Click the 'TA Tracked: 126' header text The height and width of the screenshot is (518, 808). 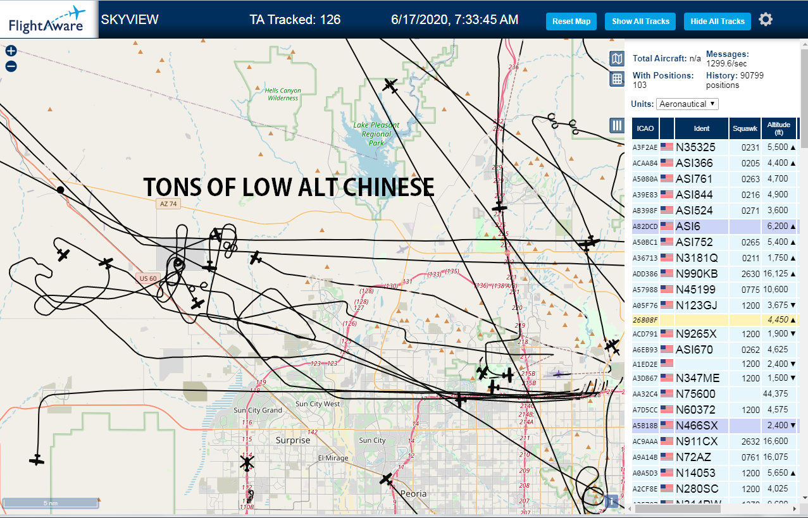coord(295,20)
